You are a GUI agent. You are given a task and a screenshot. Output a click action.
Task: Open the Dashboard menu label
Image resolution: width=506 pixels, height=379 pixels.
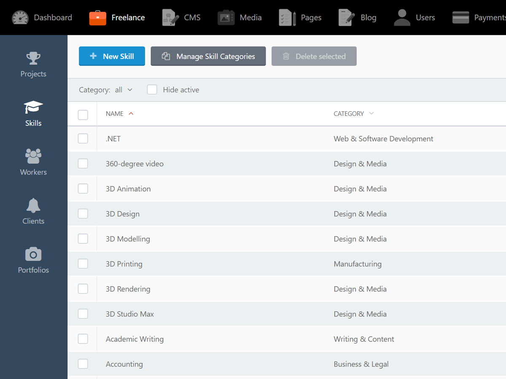point(53,18)
